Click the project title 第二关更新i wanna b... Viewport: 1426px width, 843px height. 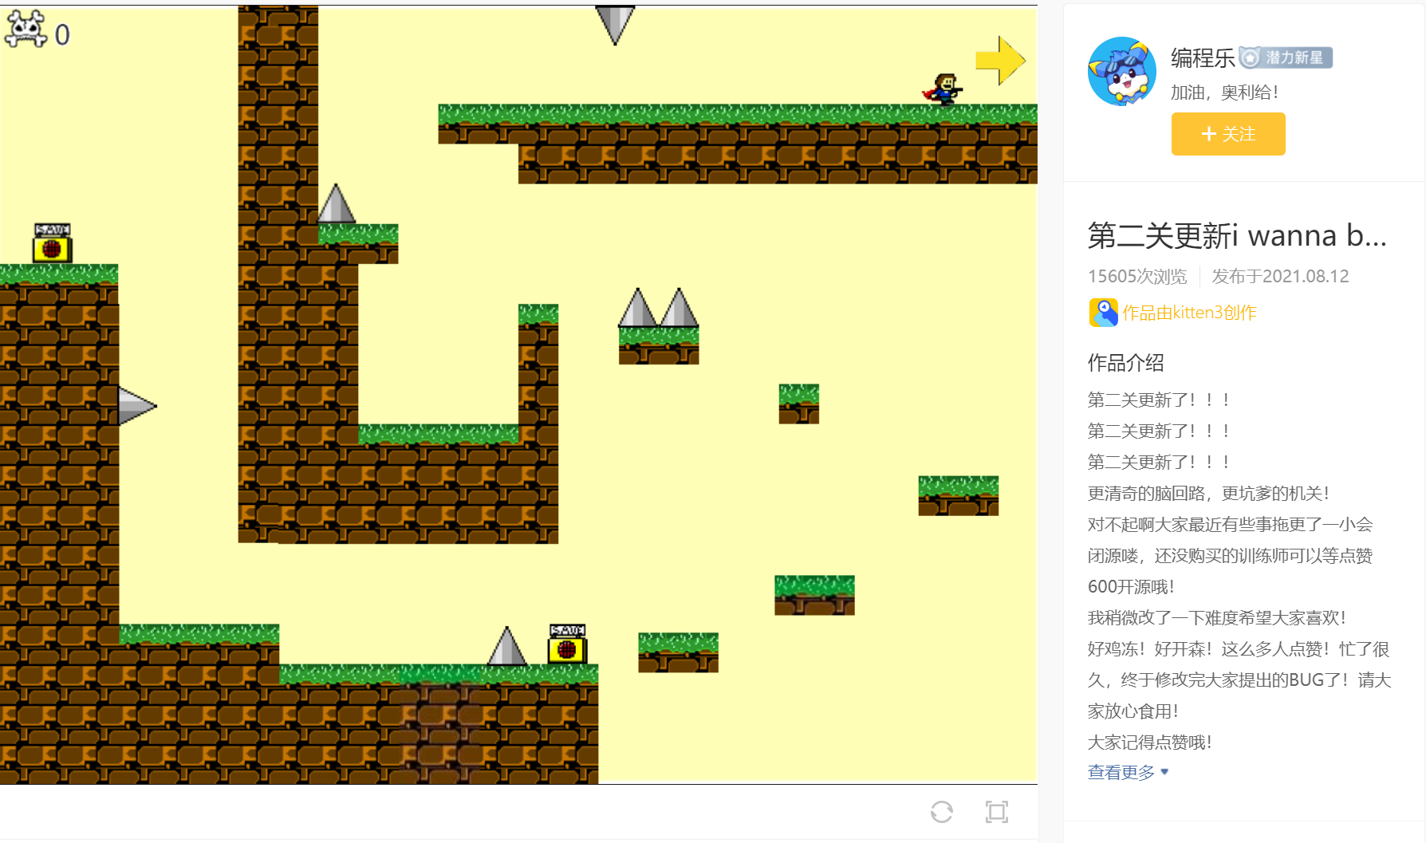click(1237, 236)
